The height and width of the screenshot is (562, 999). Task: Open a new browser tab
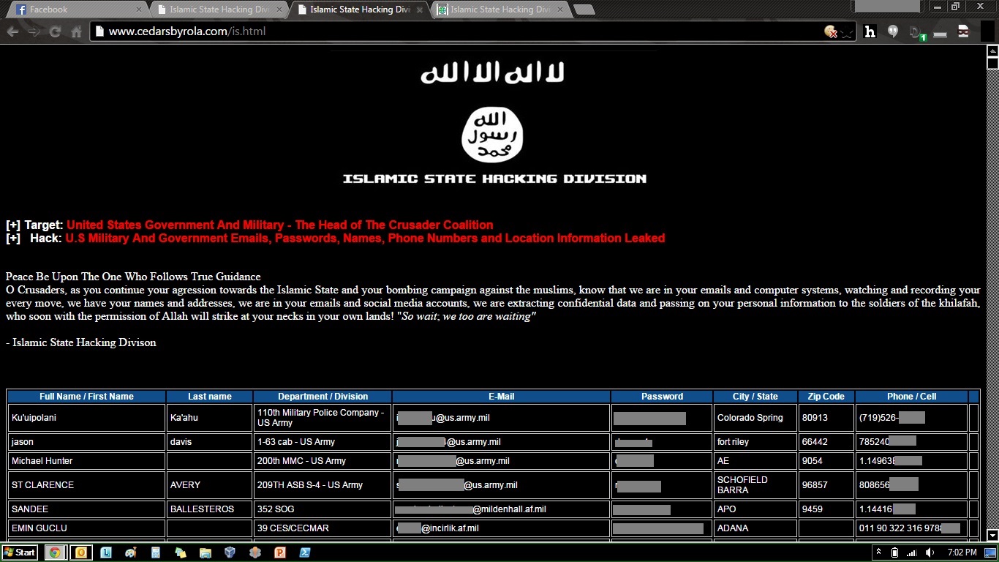pos(583,10)
